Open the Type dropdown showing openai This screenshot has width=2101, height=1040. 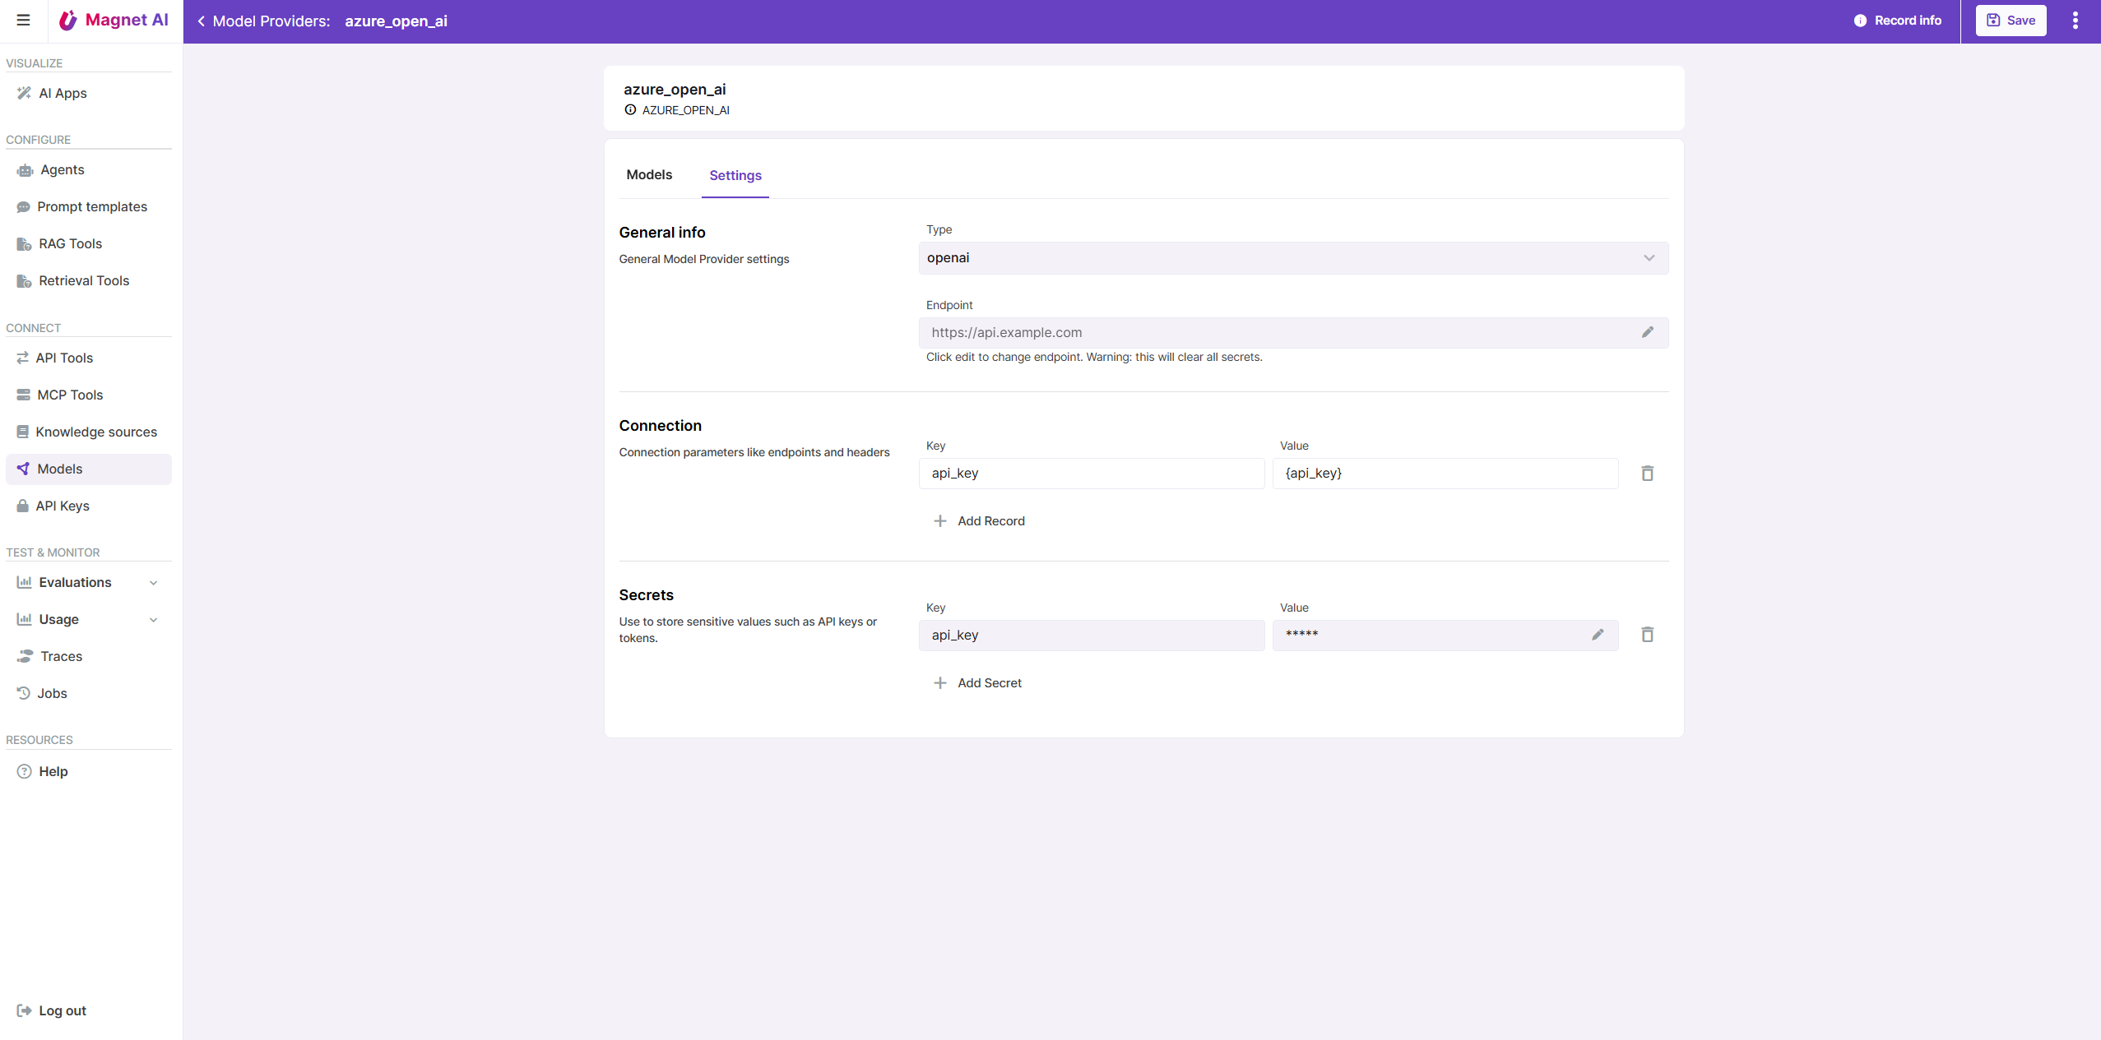[1292, 258]
